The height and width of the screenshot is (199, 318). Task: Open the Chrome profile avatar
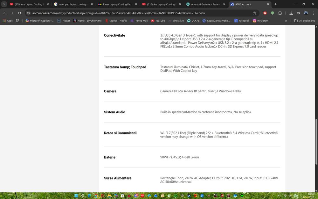point(306,13)
